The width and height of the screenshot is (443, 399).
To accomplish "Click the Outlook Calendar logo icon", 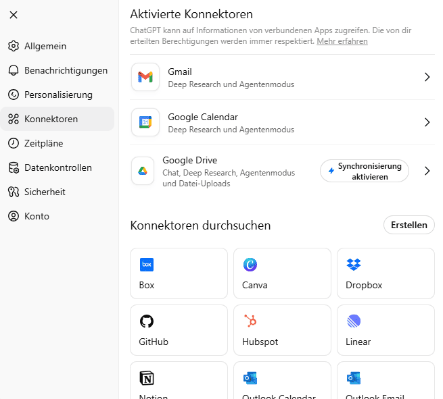I will pyautogui.click(x=250, y=378).
